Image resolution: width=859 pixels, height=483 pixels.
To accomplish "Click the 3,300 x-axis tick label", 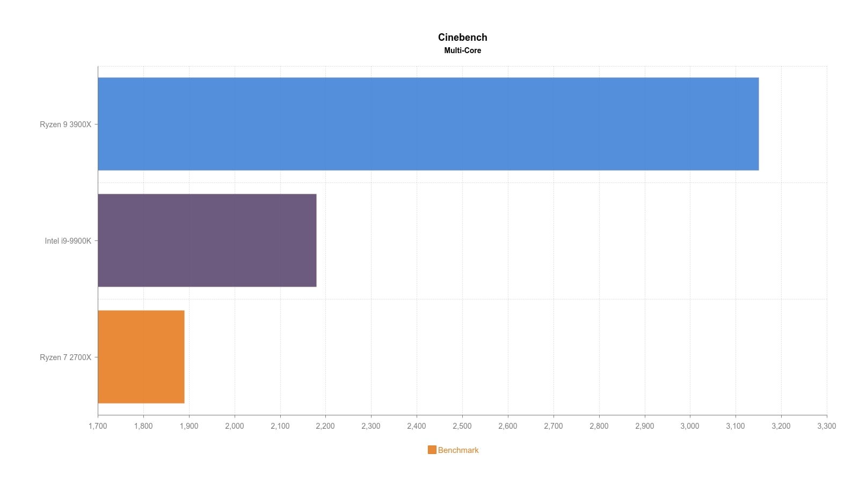I will click(826, 426).
